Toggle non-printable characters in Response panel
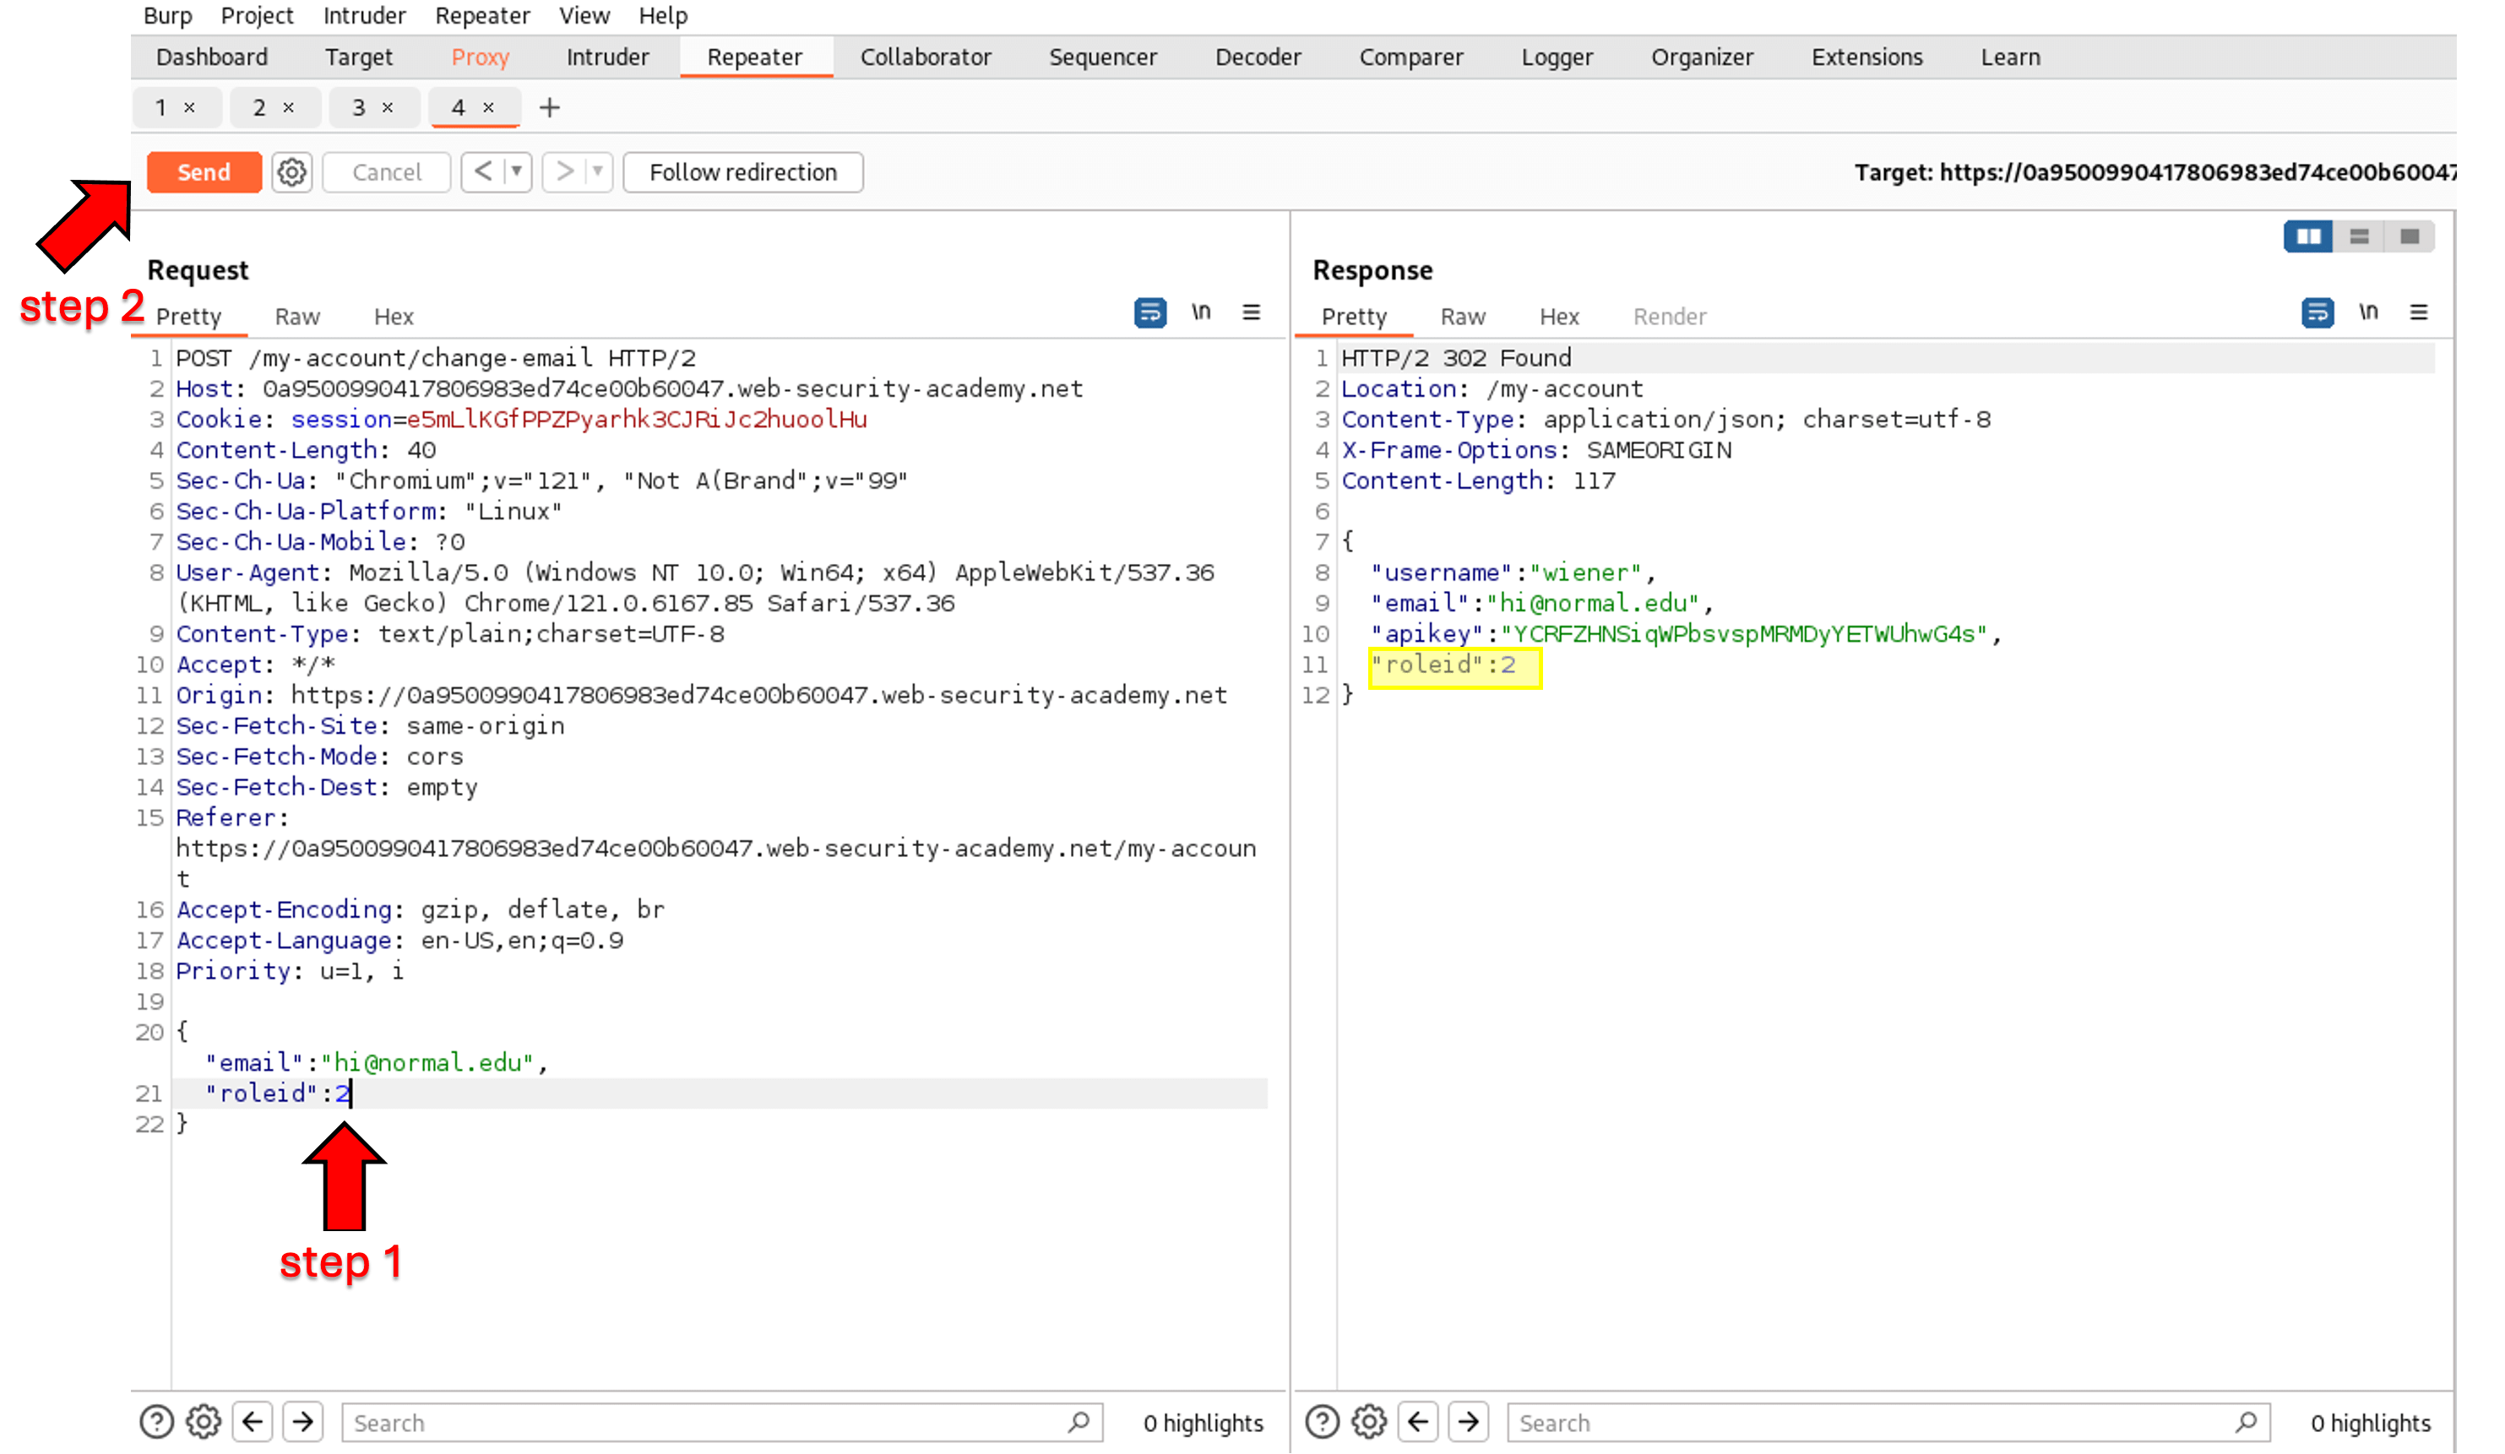The height and width of the screenshot is (1454, 2505). coord(2368,313)
